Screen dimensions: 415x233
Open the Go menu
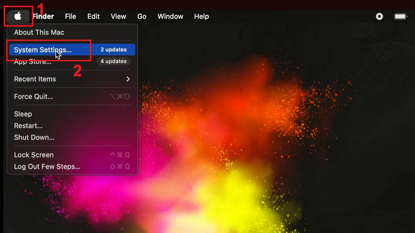coord(142,16)
